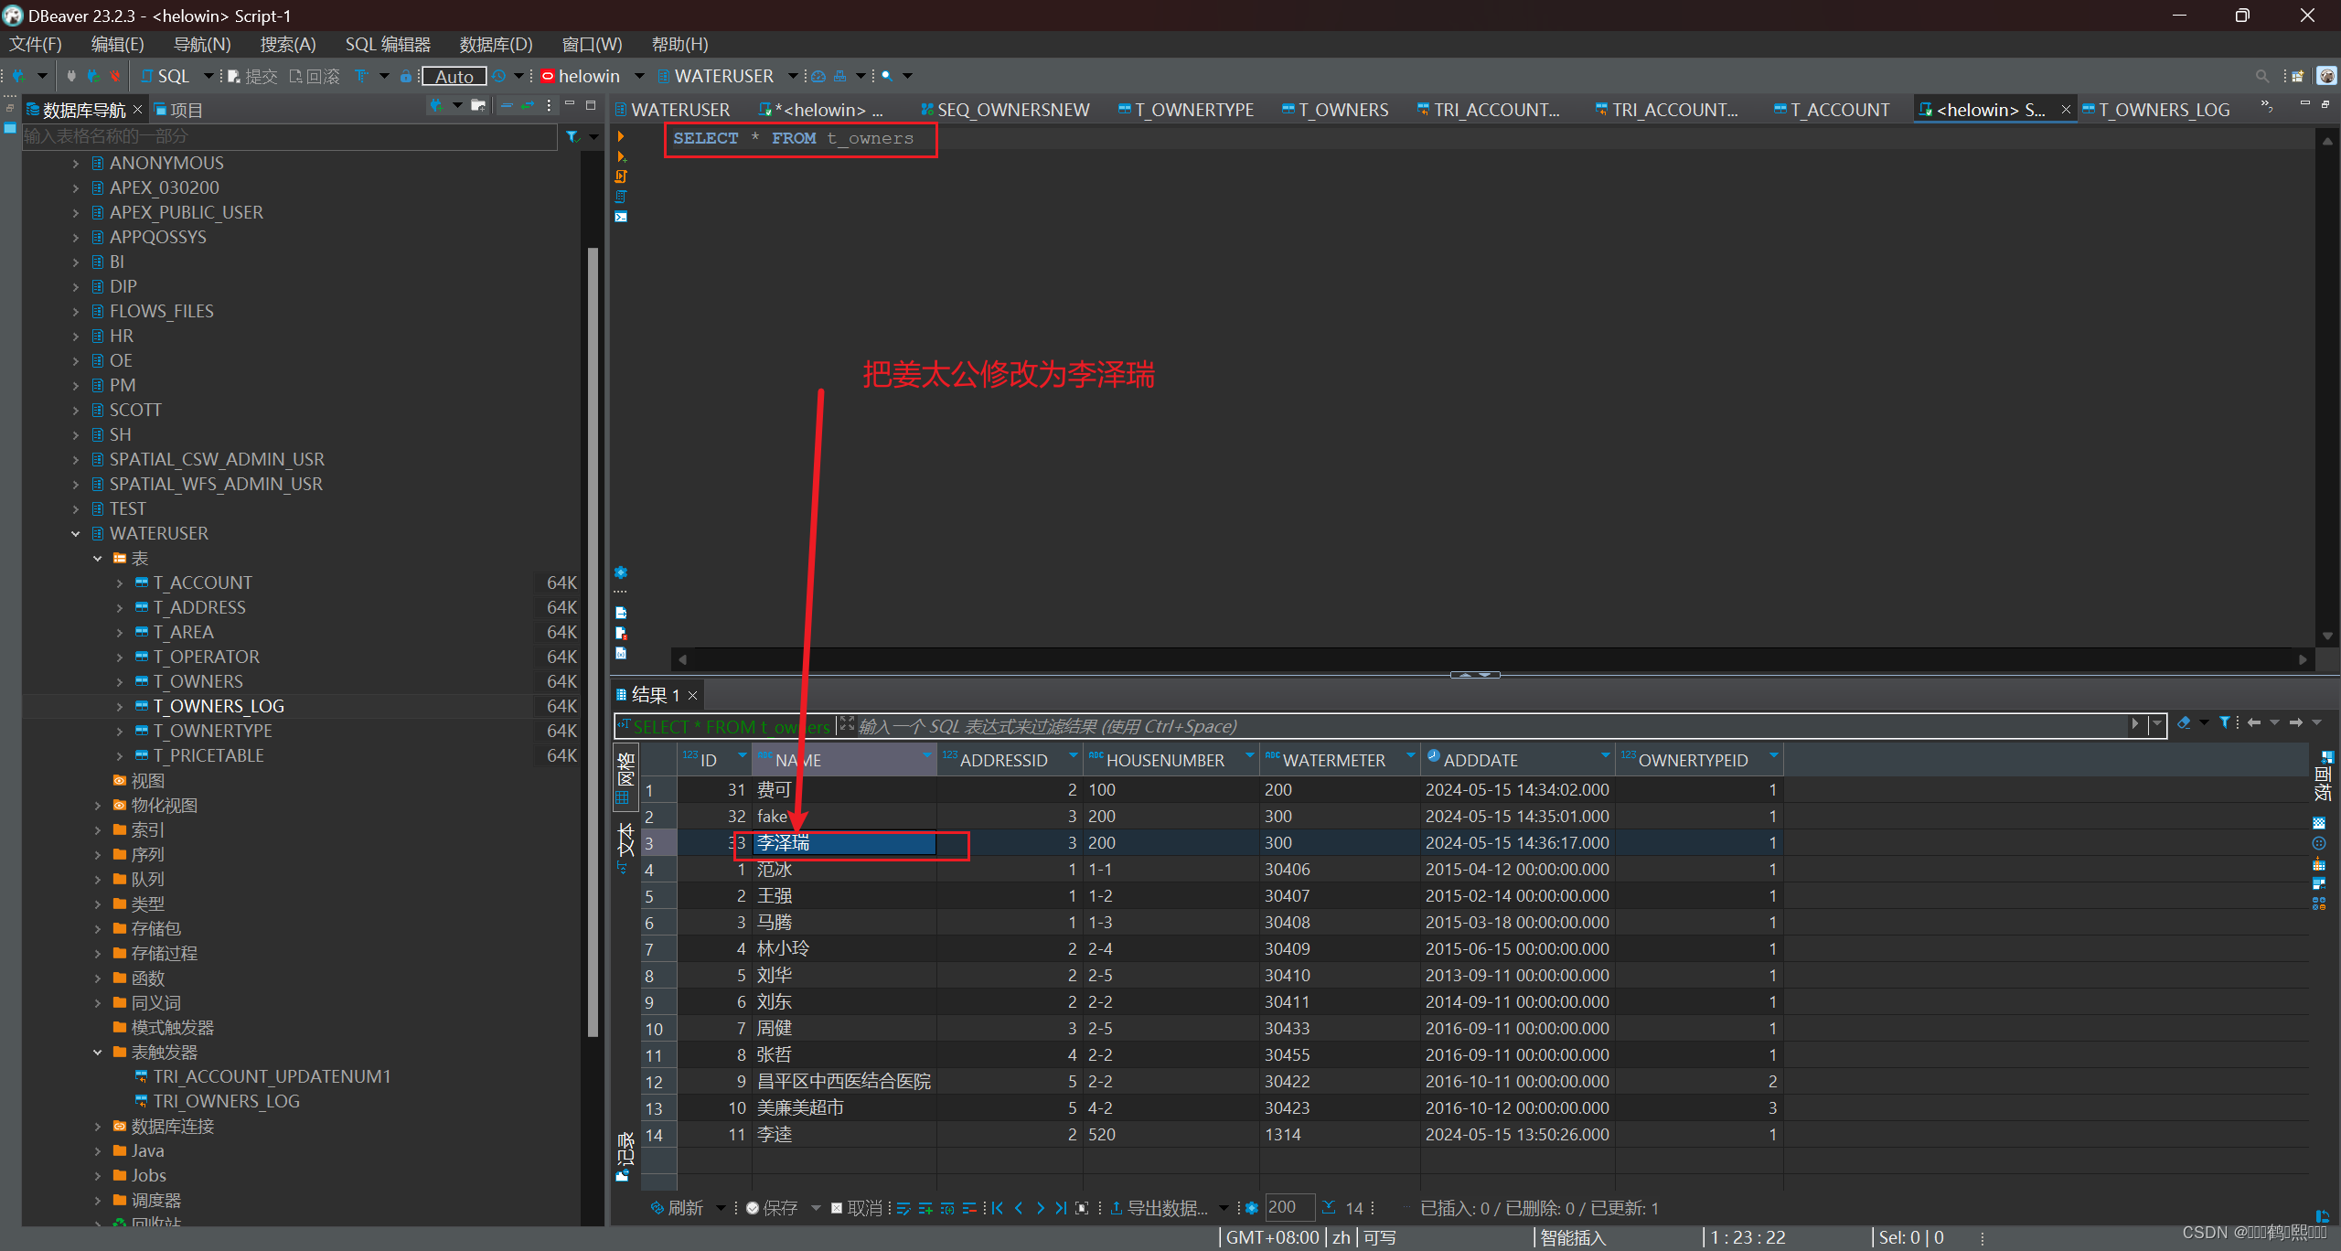The height and width of the screenshot is (1251, 2341).
Task: Click the delete row icon in results toolbar
Action: tap(969, 1208)
